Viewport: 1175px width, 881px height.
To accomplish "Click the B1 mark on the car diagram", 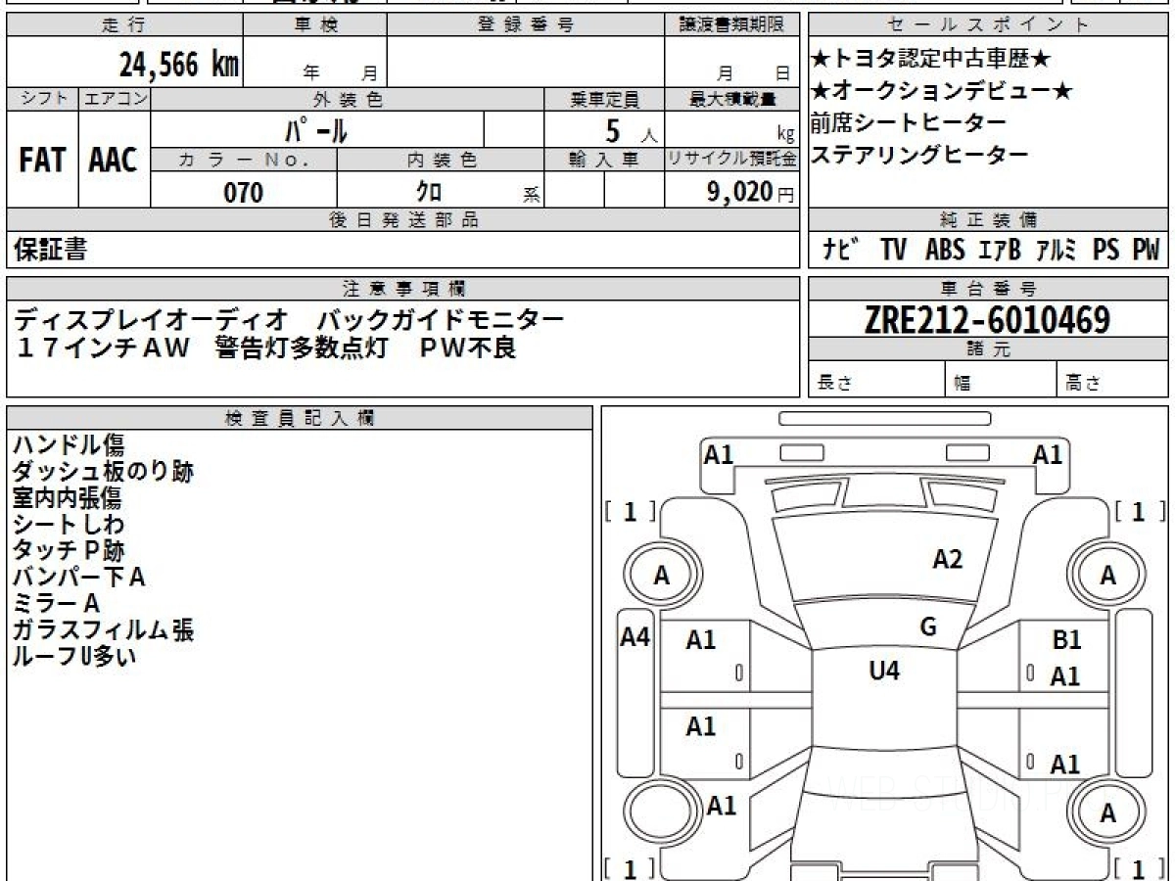I will click(1066, 640).
